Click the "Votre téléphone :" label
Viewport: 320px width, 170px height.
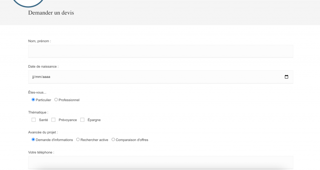click(41, 153)
